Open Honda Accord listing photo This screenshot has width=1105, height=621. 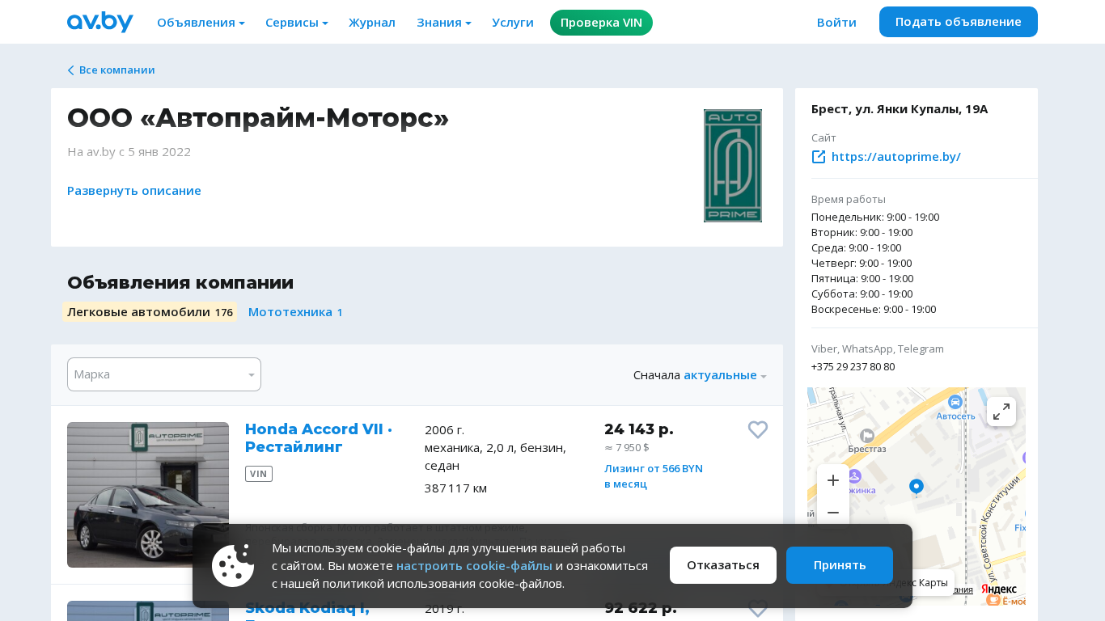pos(148,494)
